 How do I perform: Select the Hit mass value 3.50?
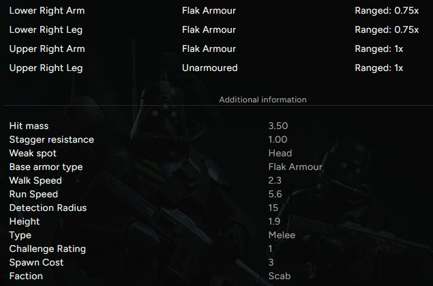click(278, 126)
